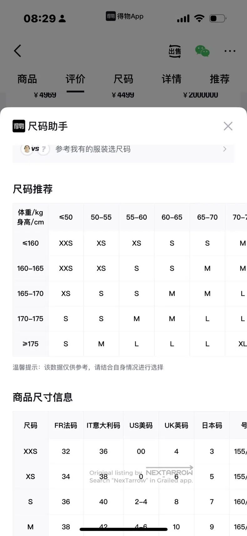247x536 pixels.
Task: Select the ≤160 height row label
Action: pos(30,243)
